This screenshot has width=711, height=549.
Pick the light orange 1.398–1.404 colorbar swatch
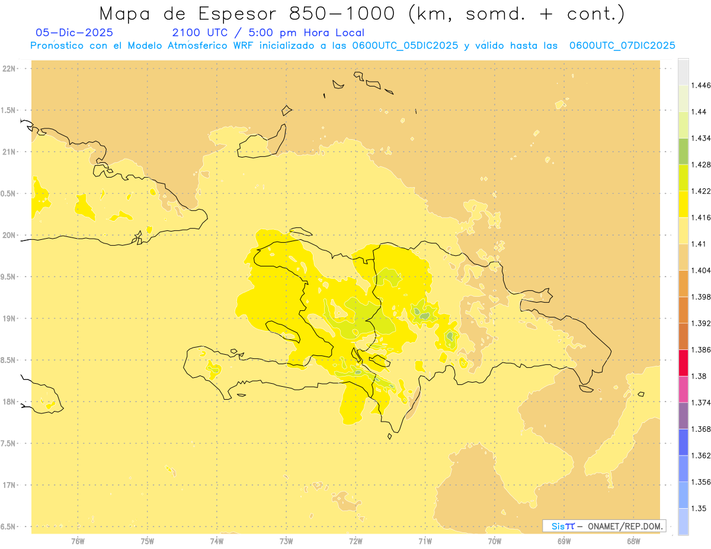pos(683,283)
